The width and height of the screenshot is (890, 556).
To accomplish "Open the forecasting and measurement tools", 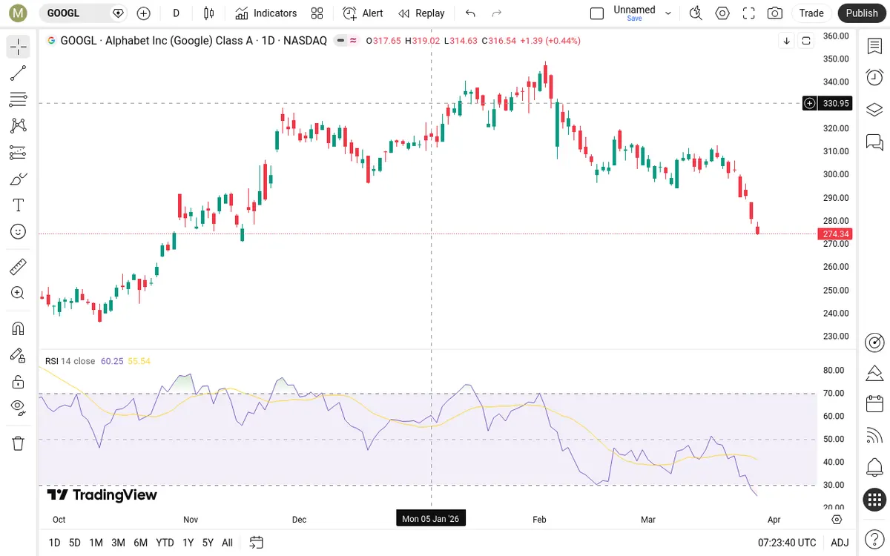I will click(x=19, y=153).
